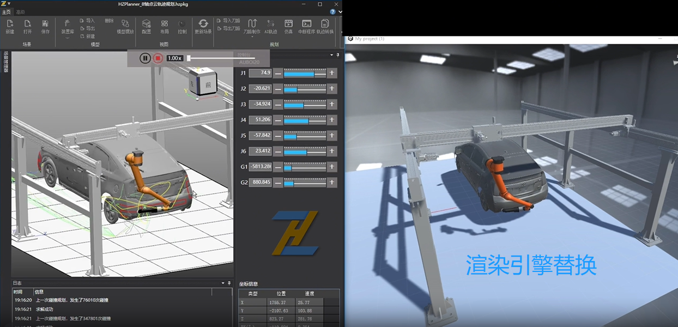Click the J3 joint angle slider
This screenshot has height=327, width=678.
(x=305, y=104)
